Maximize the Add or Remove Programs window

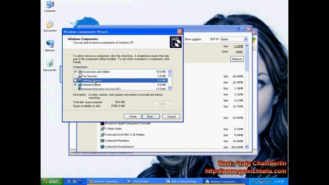click(x=243, y=29)
